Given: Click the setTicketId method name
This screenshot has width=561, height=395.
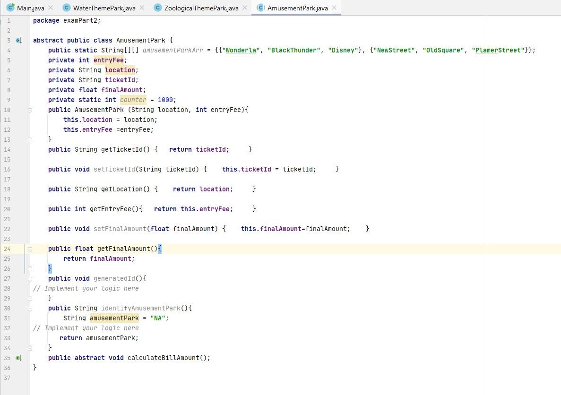Looking at the screenshot, I should (114, 169).
